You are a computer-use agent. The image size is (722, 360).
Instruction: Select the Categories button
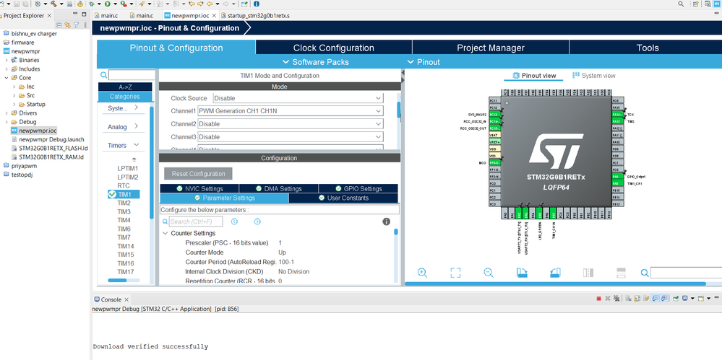tap(125, 96)
